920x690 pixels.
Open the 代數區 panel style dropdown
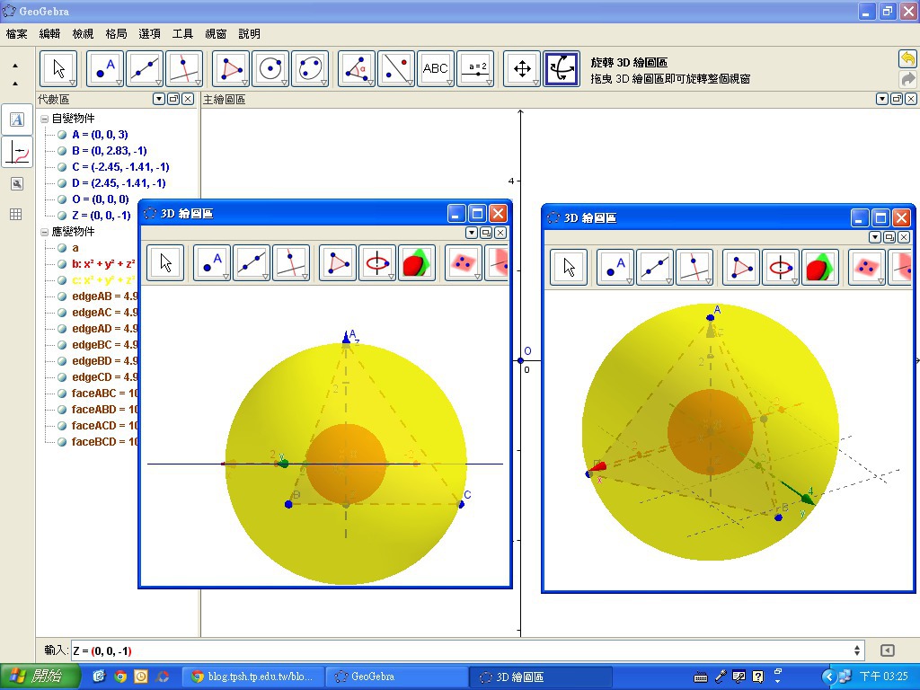159,99
